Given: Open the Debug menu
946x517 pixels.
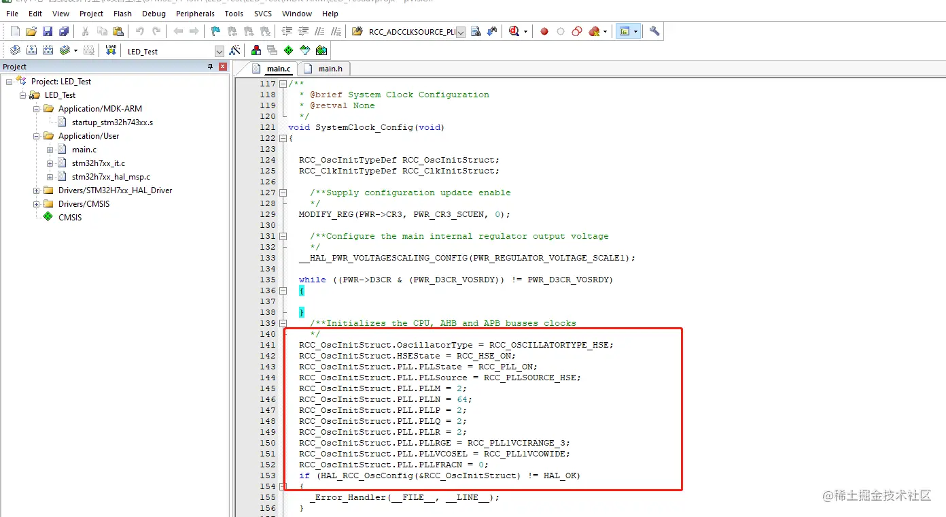Looking at the screenshot, I should point(154,14).
